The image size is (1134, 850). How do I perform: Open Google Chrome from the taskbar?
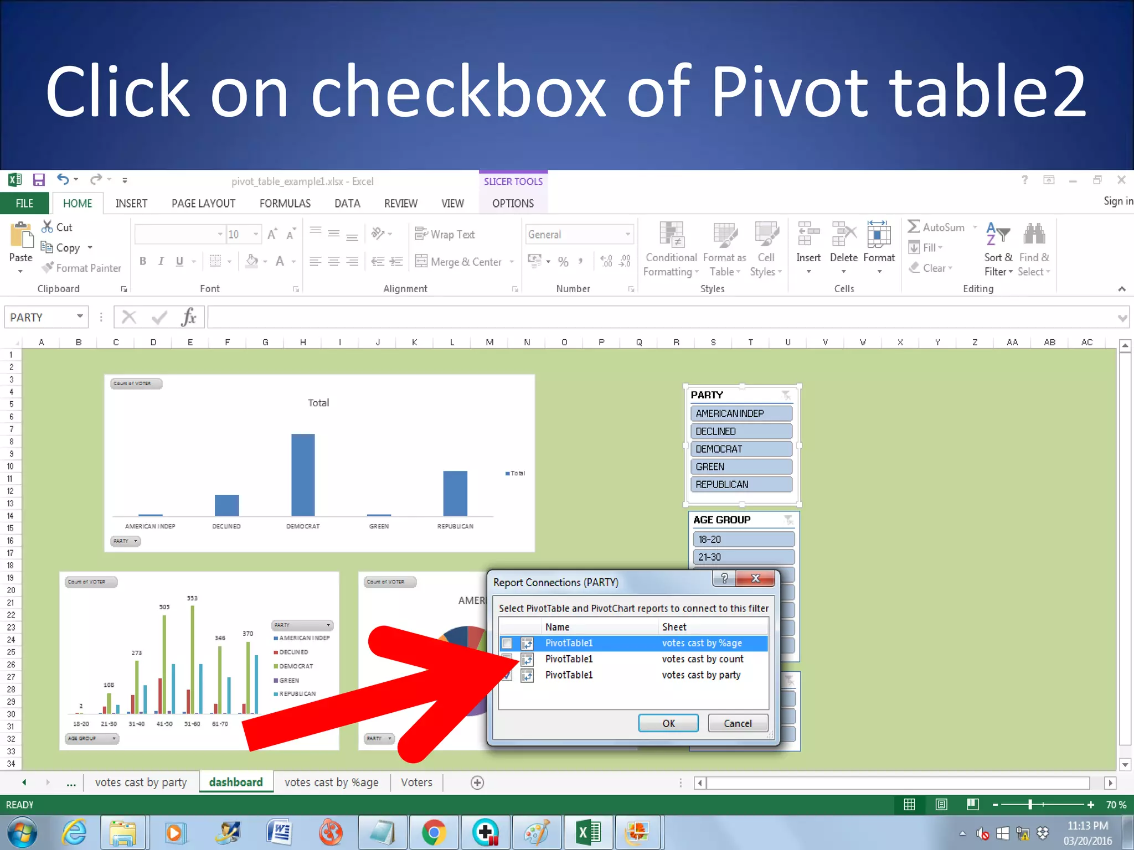pyautogui.click(x=434, y=832)
